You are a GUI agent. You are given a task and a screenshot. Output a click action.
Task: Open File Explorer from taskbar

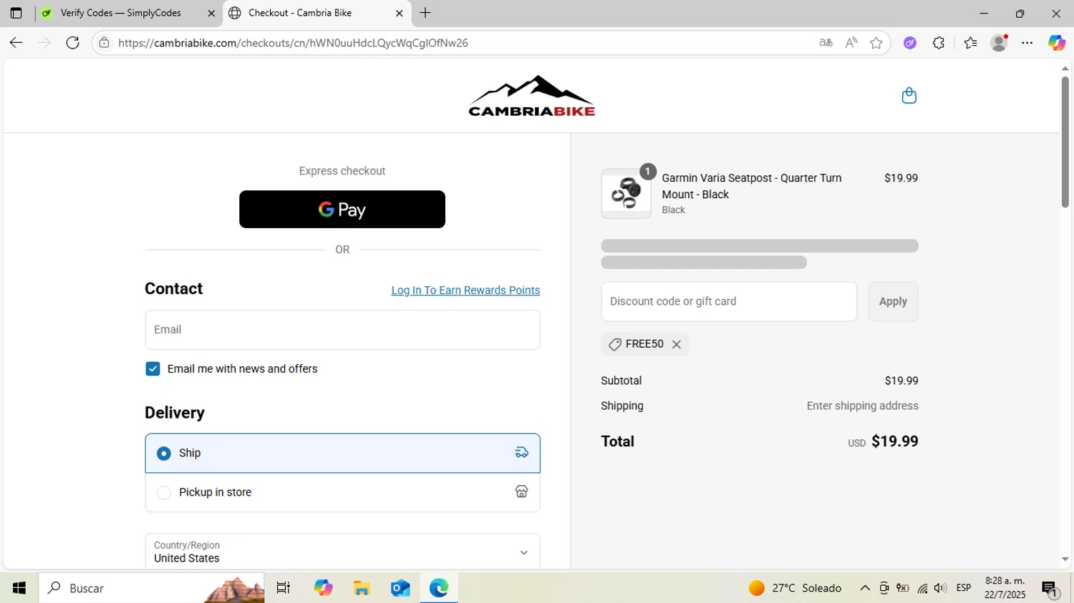[362, 588]
